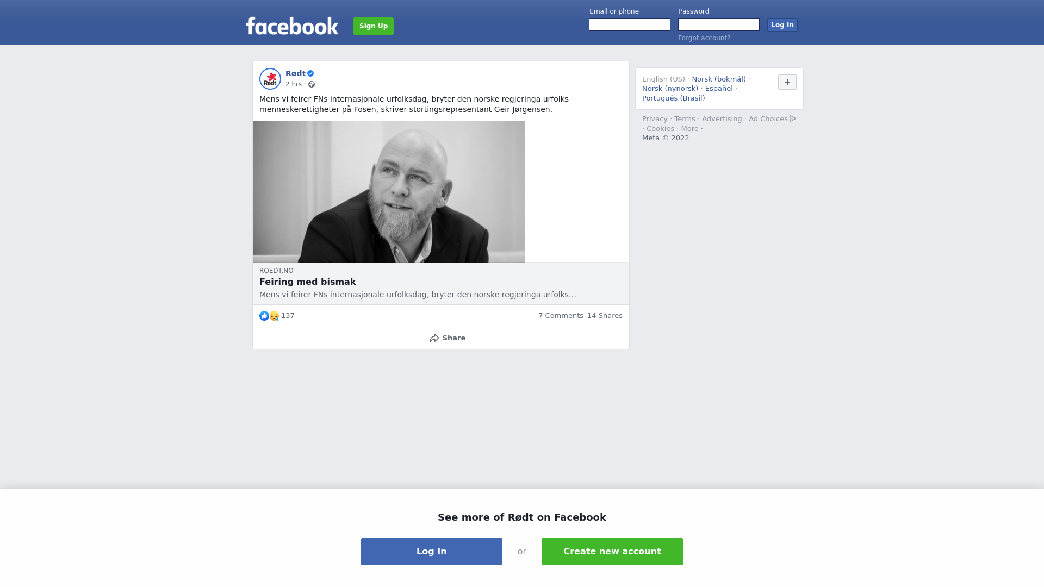
Task: Expand the More footer dropdown
Action: click(x=692, y=129)
